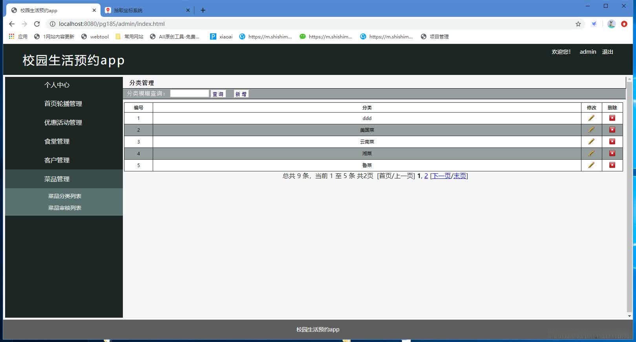Image resolution: width=636 pixels, height=342 pixels.
Task: Click the scrollbar down arrow
Action: [x=629, y=316]
